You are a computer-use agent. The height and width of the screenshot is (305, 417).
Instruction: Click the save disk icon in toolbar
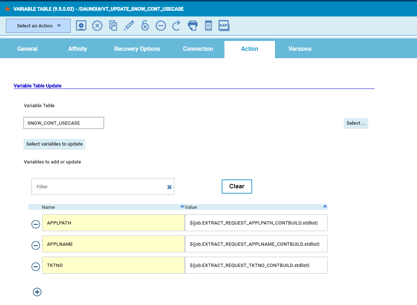pyautogui.click(x=81, y=26)
